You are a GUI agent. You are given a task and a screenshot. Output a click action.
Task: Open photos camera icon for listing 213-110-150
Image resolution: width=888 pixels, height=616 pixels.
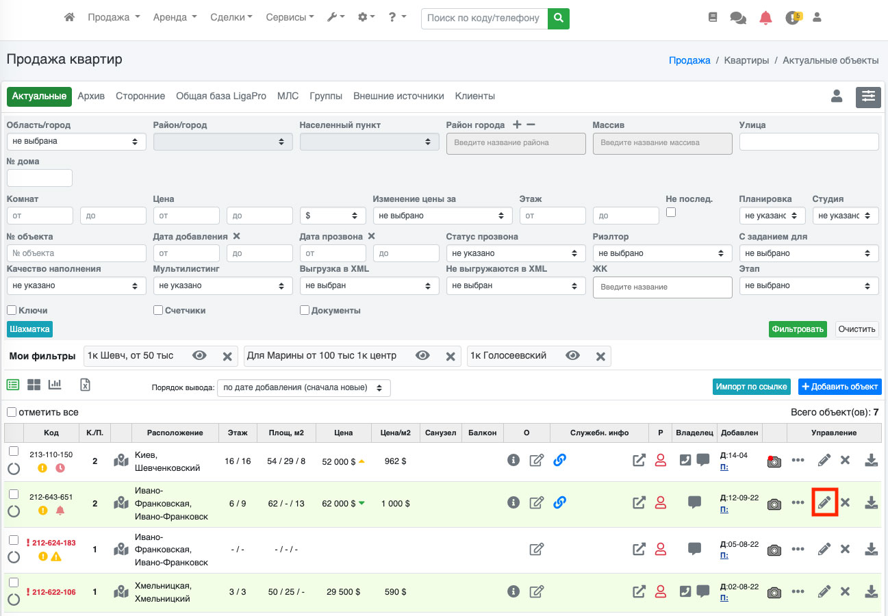774,461
